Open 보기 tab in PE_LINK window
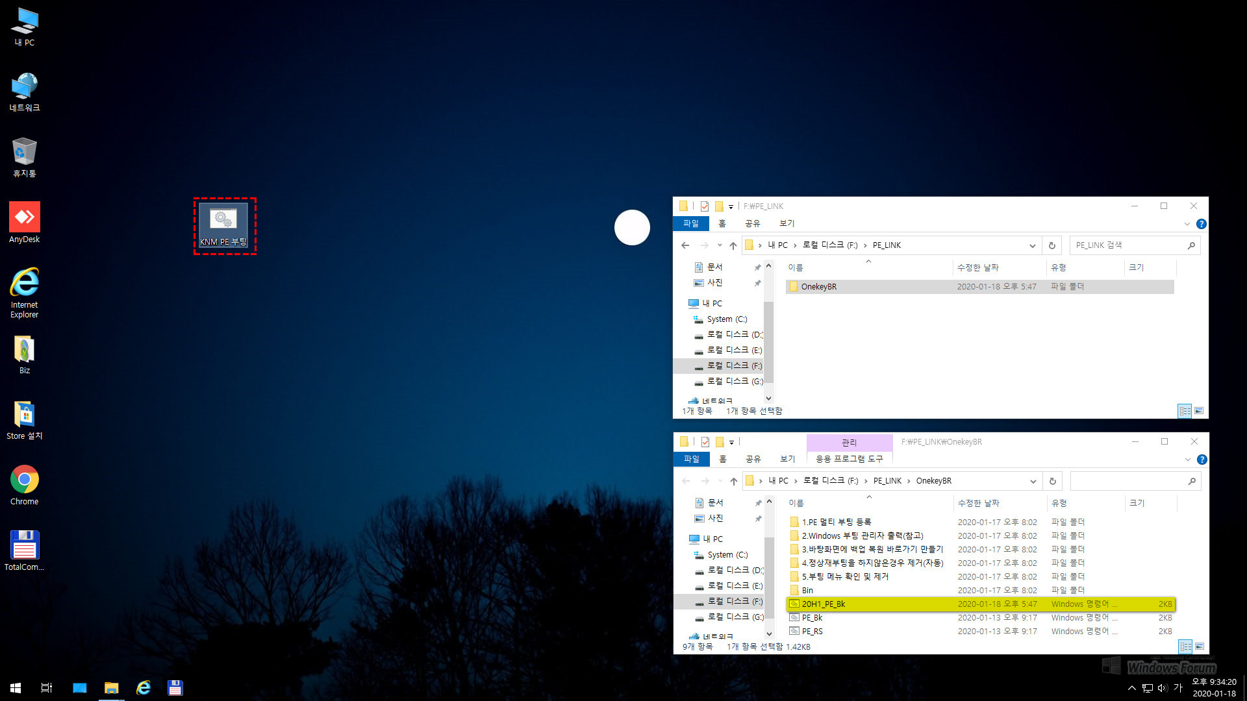 pos(787,223)
